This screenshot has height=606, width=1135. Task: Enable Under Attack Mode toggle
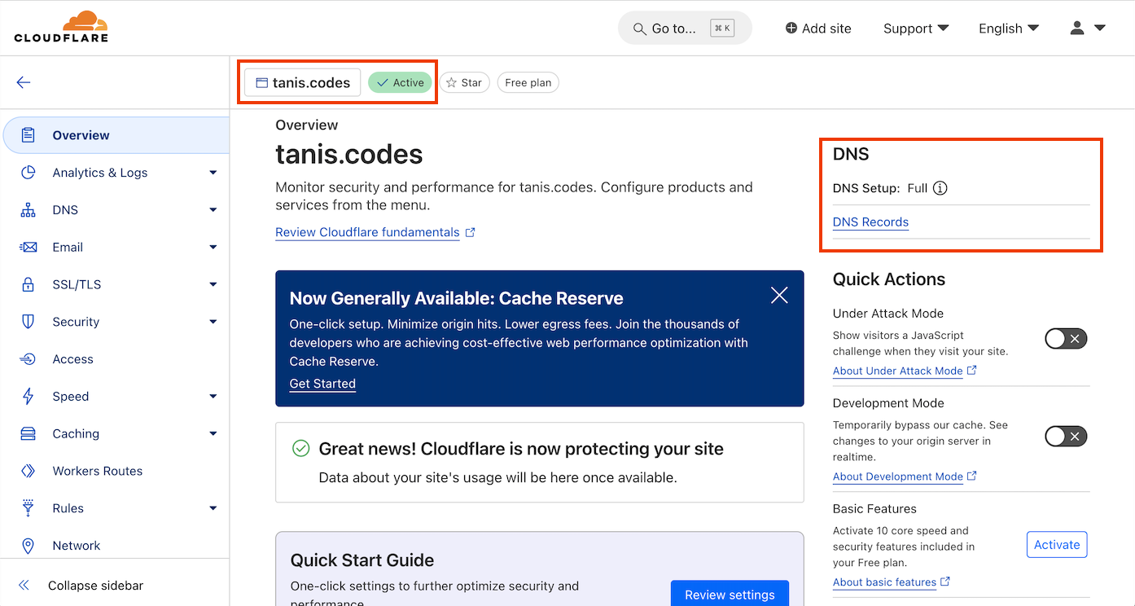[x=1066, y=339]
